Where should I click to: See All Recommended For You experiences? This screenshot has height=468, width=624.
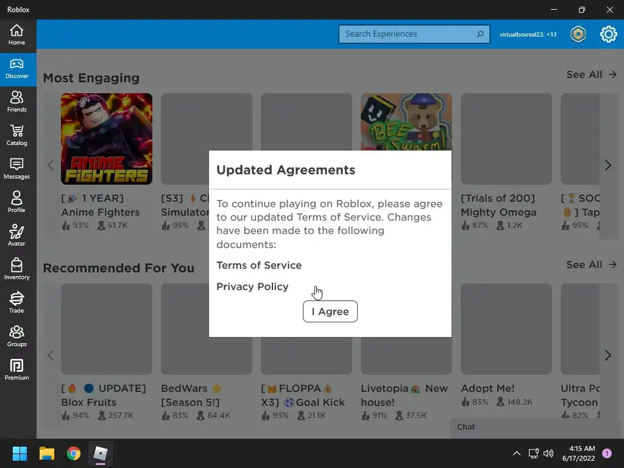pos(591,264)
